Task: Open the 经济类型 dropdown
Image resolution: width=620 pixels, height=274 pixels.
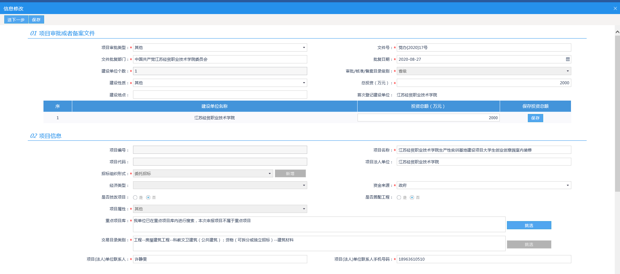Action: (304, 185)
